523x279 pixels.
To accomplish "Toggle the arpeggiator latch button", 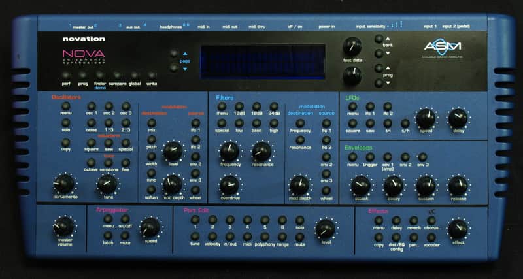I will (108, 236).
